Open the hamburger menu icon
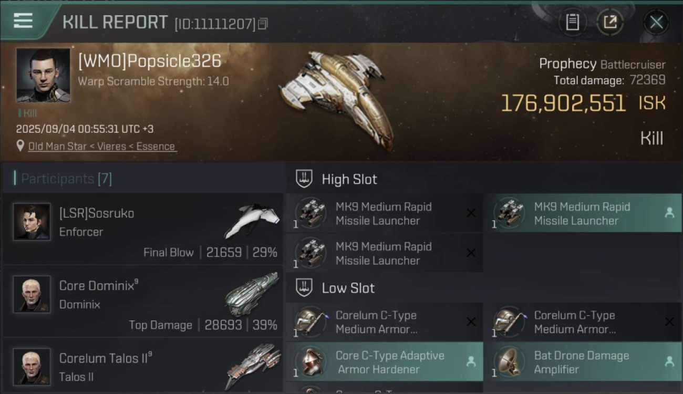 23,21
